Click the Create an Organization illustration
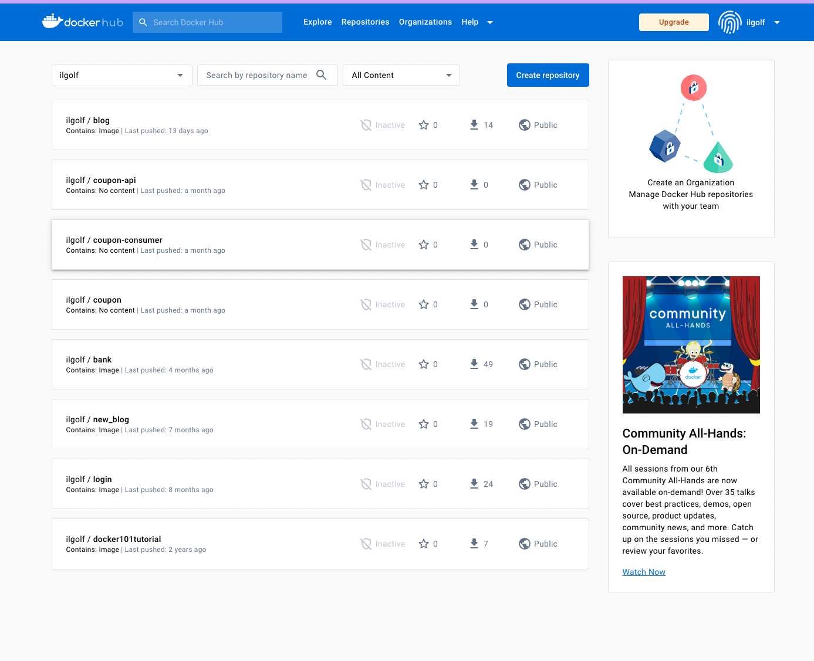The height and width of the screenshot is (661, 814). pos(691,124)
